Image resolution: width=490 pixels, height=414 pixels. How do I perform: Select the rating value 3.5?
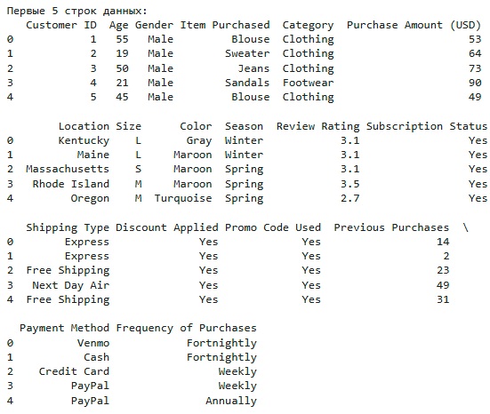click(x=350, y=184)
